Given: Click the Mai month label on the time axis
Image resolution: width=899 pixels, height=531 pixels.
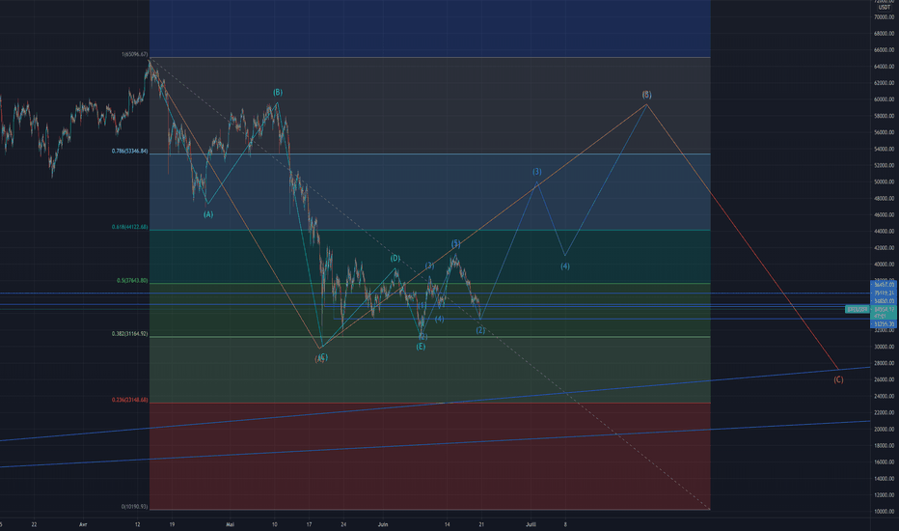Looking at the screenshot, I should (230, 524).
